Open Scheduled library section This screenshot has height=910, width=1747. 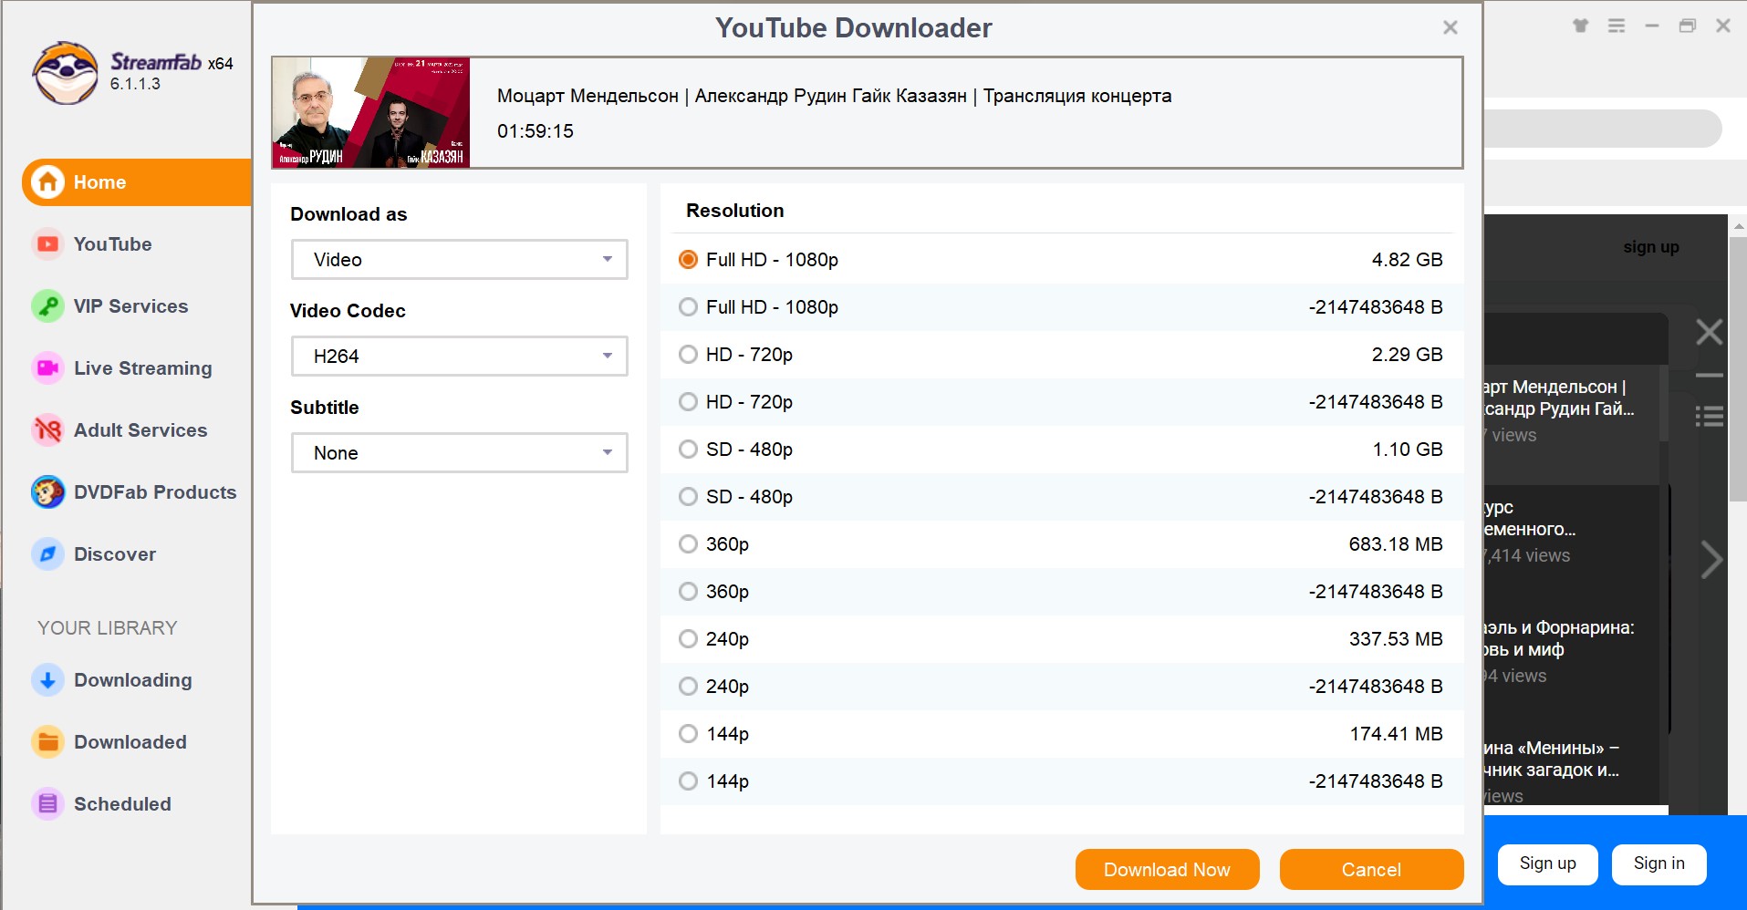coord(122,804)
